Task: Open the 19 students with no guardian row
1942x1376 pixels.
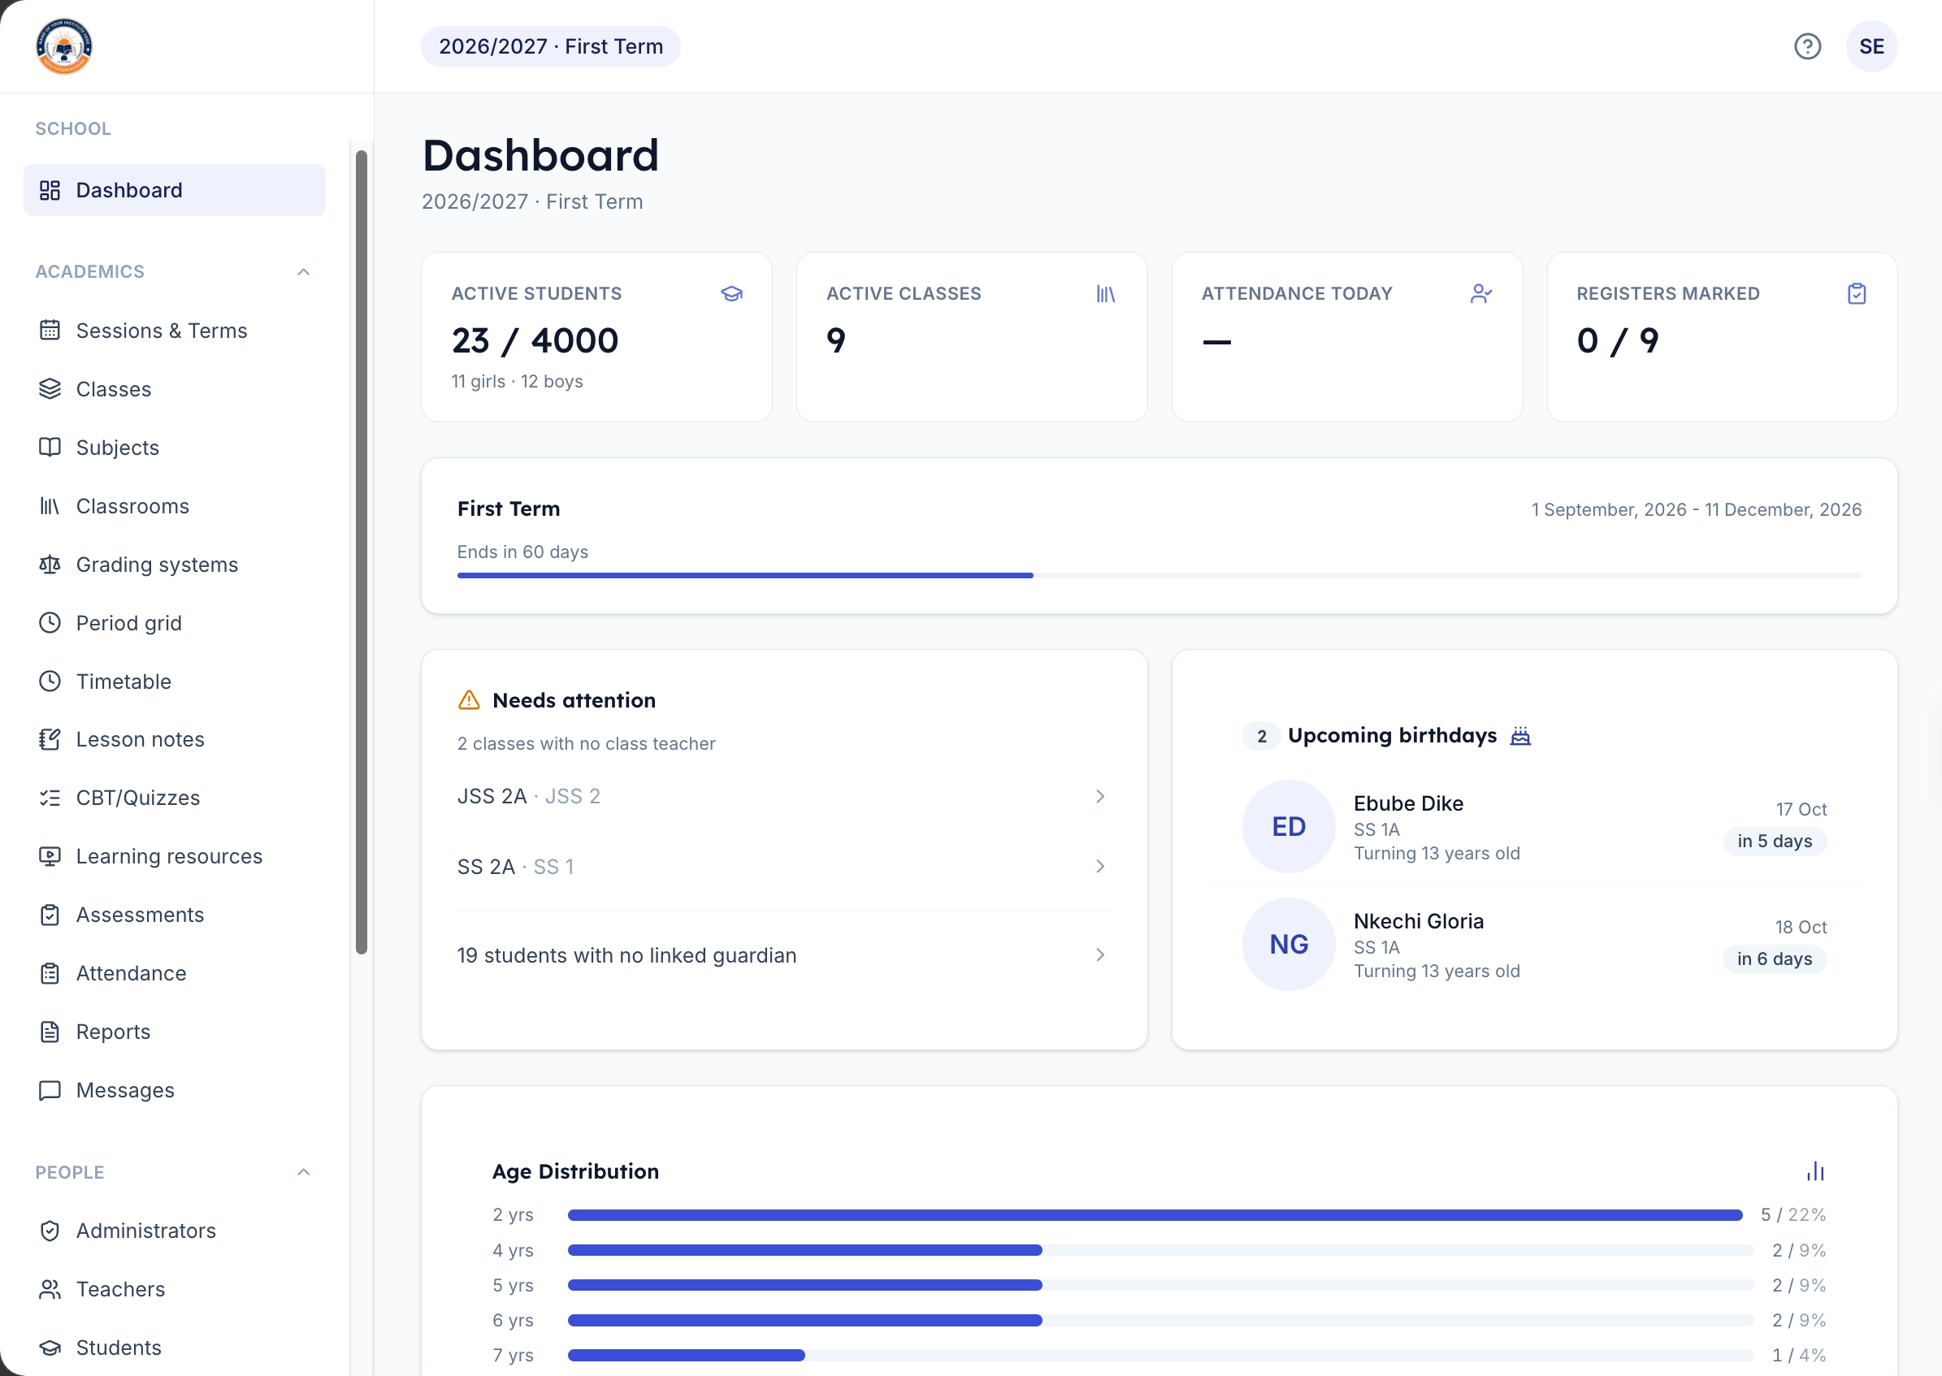Action: coord(784,955)
